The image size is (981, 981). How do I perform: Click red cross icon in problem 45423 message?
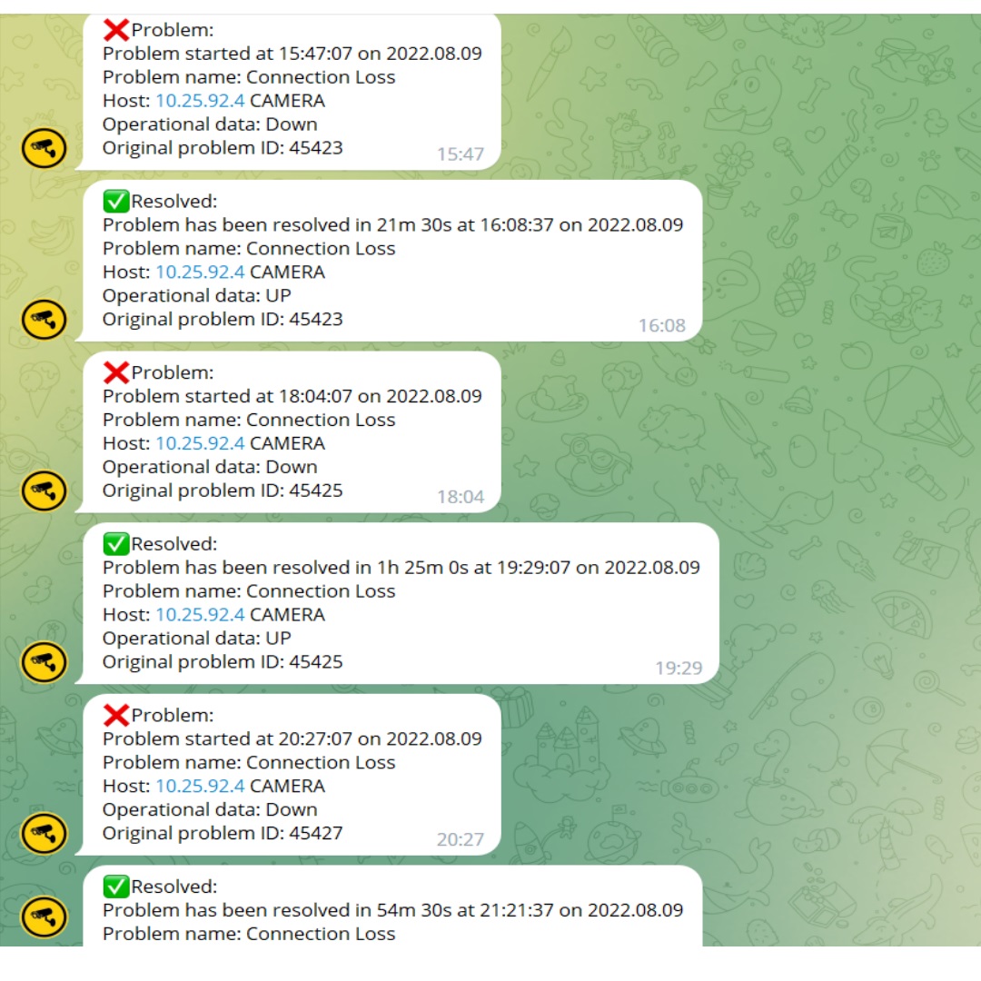(116, 29)
